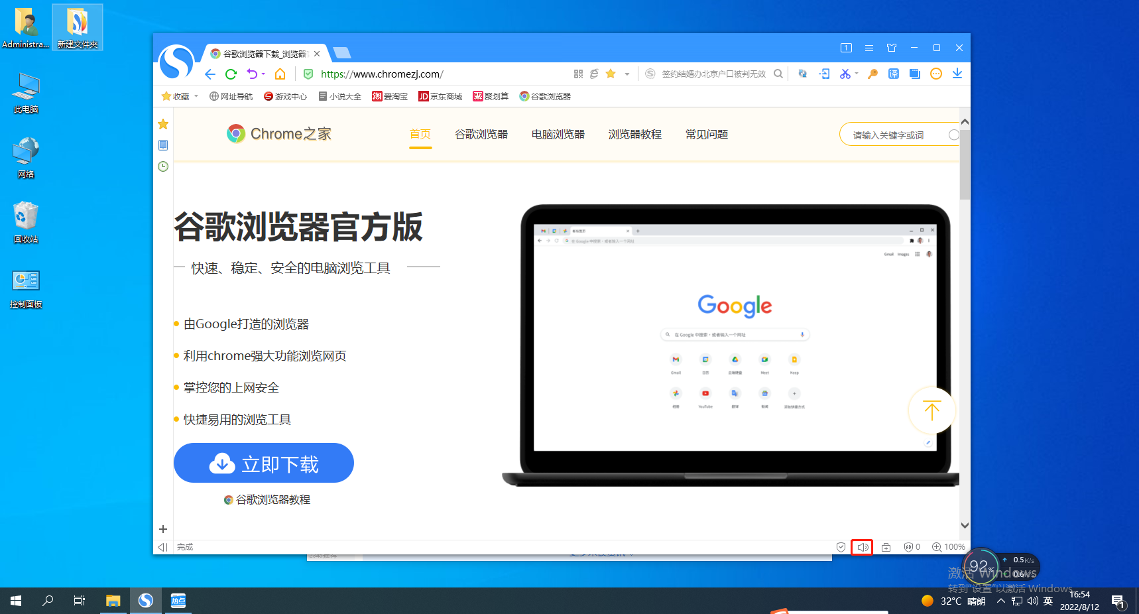Select the 谷歌浏览器 navigation item
The image size is (1139, 614).
click(x=481, y=135)
